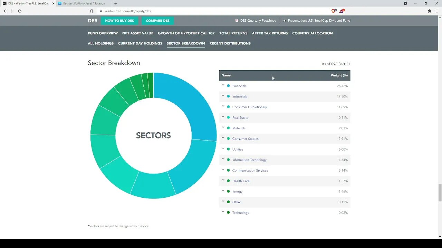This screenshot has width=442, height=248.
Task: Switch to Backtest Portfolio Asset Allocation tab
Action: pos(84,3)
